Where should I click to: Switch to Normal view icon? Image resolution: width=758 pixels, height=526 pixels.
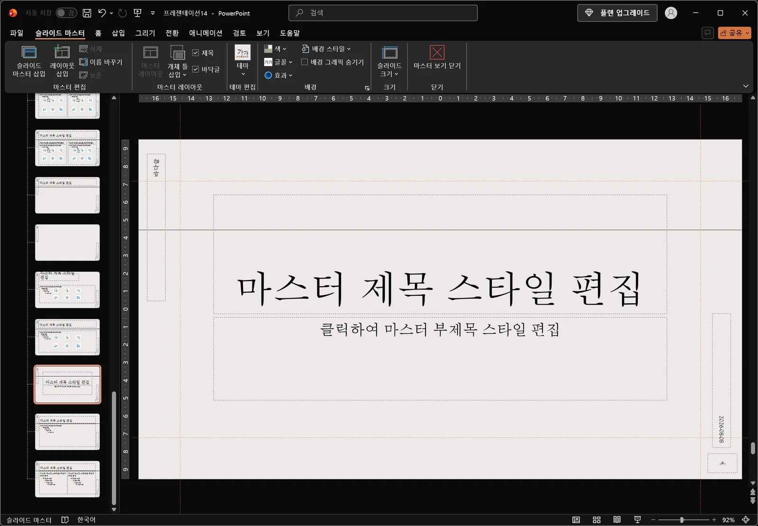pos(576,520)
